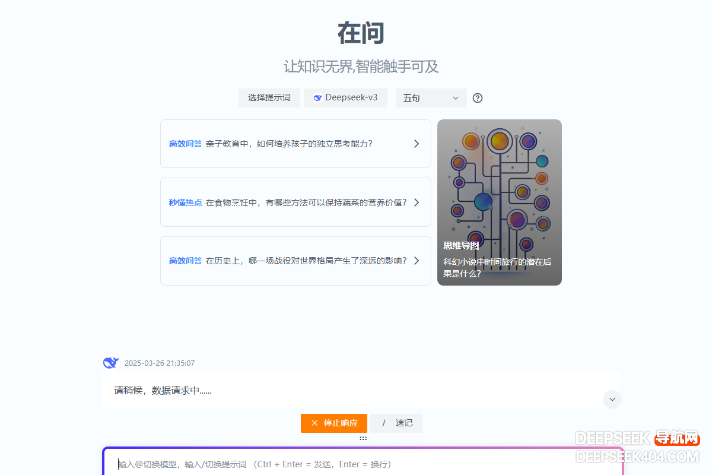The height and width of the screenshot is (475, 712).
Task: Click arrow on the 食物烹饪 question card
Action: (417, 202)
